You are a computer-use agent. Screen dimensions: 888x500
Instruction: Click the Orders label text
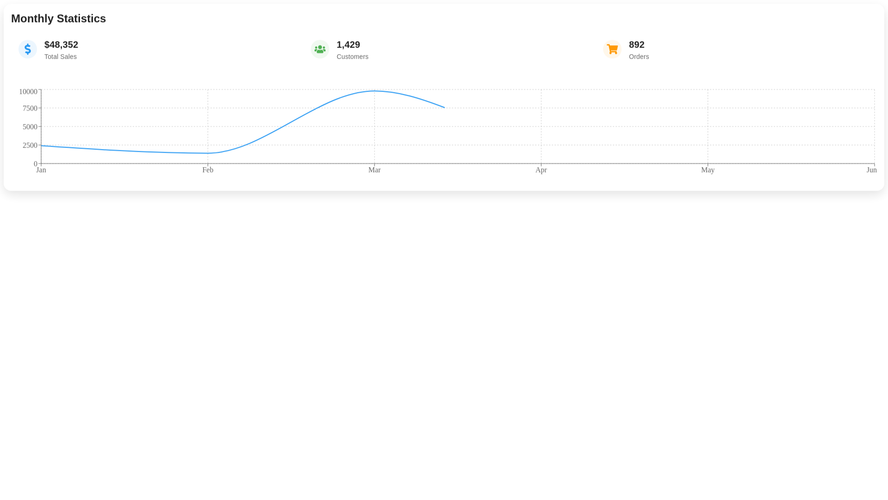pyautogui.click(x=639, y=57)
